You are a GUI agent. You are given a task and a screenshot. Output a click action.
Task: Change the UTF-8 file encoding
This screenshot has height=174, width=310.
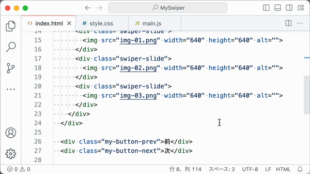click(x=250, y=169)
